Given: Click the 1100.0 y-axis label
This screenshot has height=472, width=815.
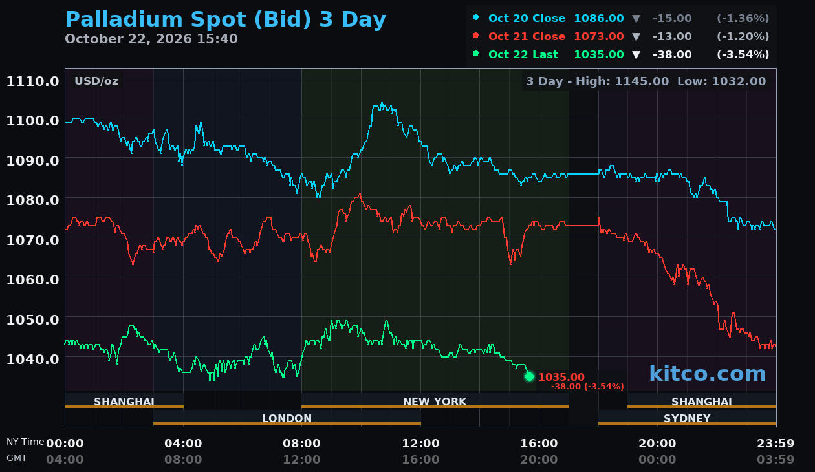Looking at the screenshot, I should point(33,120).
